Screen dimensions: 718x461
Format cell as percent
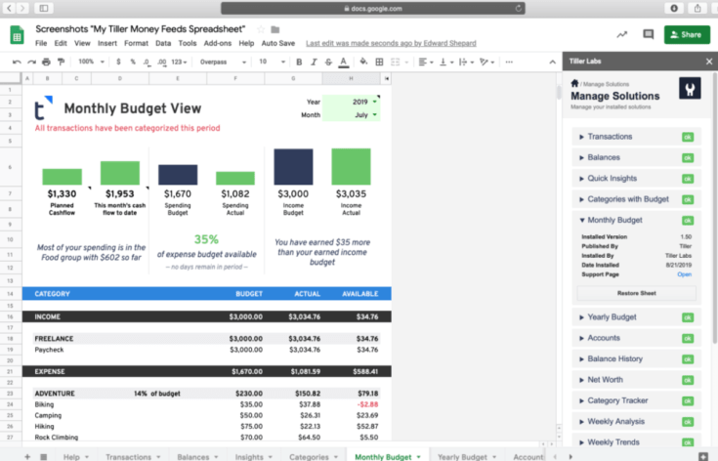(133, 62)
